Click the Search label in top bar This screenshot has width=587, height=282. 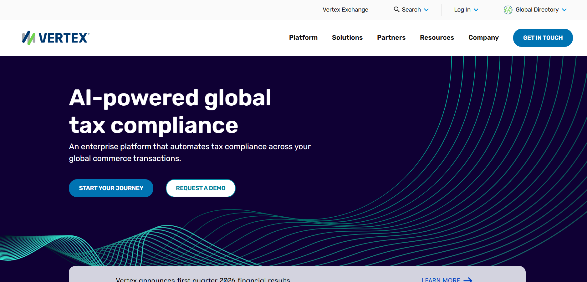[x=411, y=10]
